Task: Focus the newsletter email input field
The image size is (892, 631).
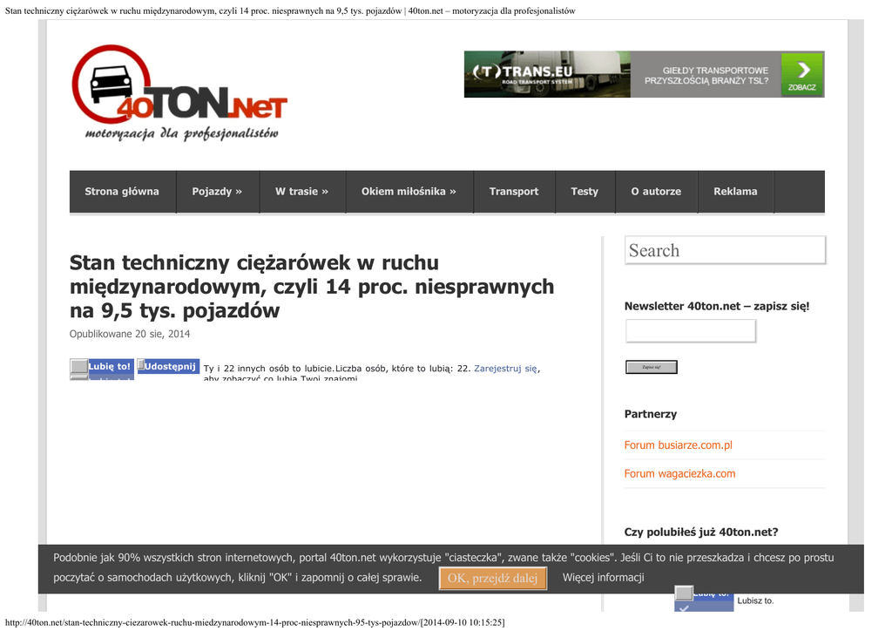Action: (x=690, y=331)
